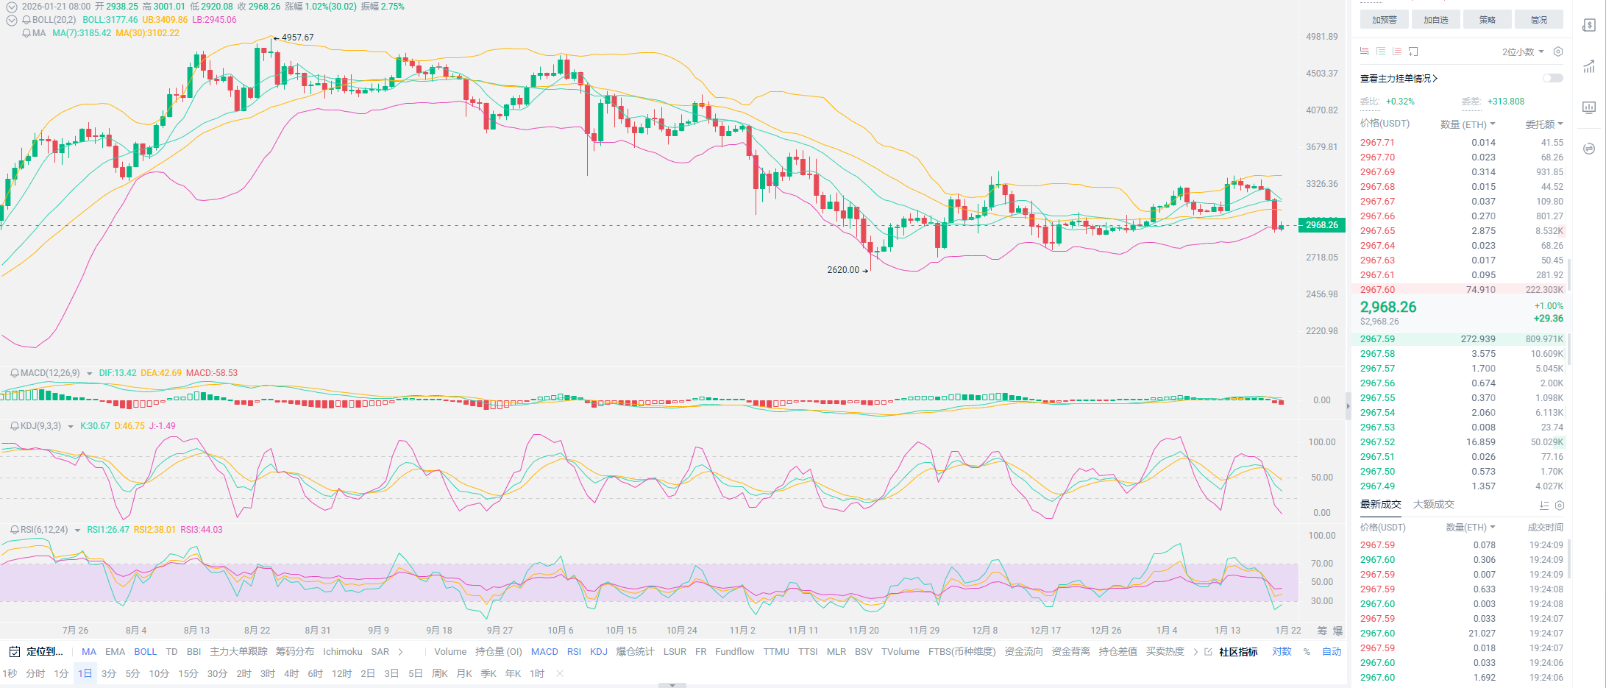Show the sell-orders-only (red) book view
Image resolution: width=1606 pixels, height=688 pixels.
tap(1397, 52)
